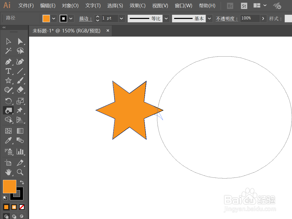Close the 未标题-1 document tab

click(x=108, y=31)
